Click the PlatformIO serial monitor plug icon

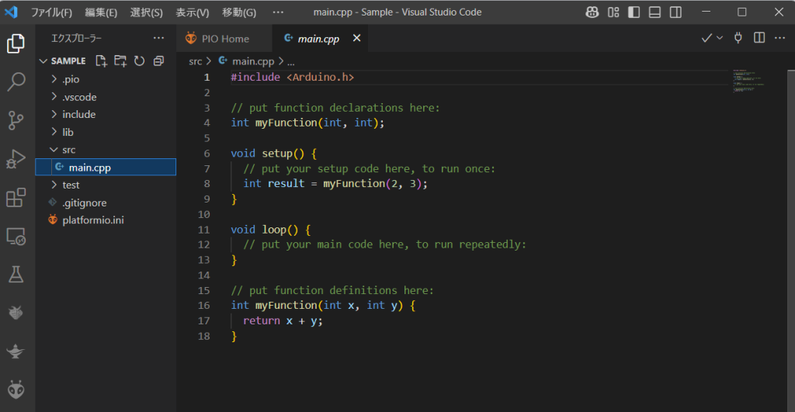pyautogui.click(x=738, y=37)
